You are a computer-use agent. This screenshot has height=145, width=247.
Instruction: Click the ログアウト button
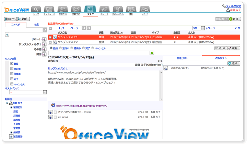(10, 19)
